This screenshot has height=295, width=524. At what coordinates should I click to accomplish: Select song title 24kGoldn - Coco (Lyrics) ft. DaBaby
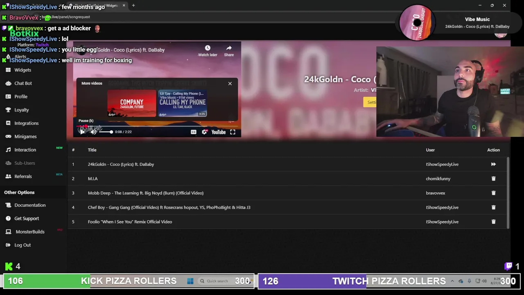pyautogui.click(x=121, y=164)
